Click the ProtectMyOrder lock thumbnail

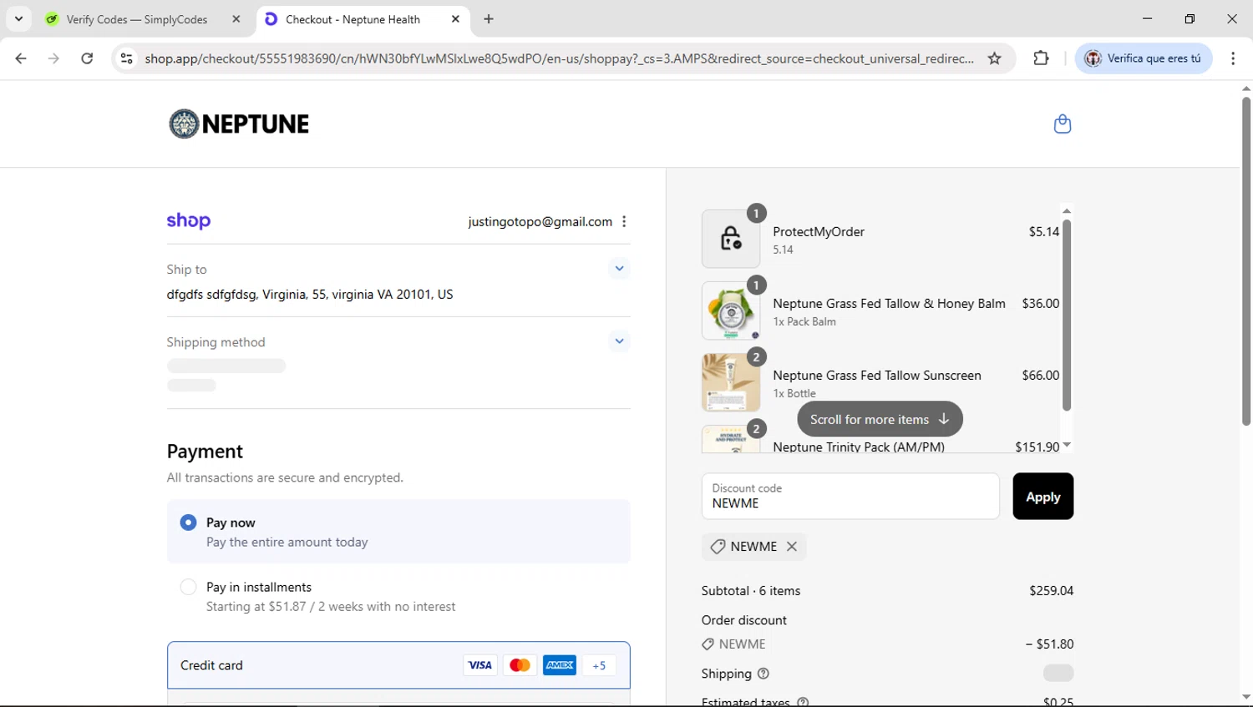pyautogui.click(x=731, y=239)
